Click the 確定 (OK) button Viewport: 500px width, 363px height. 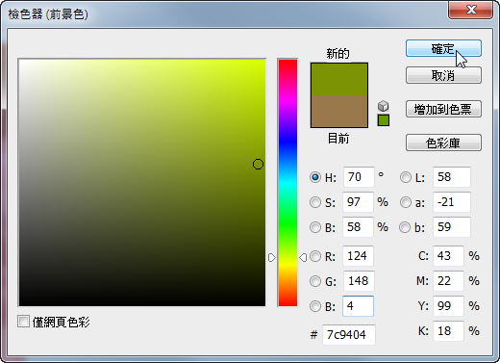pos(443,48)
